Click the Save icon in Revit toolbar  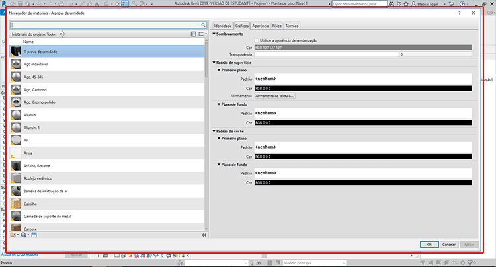(21, 4)
